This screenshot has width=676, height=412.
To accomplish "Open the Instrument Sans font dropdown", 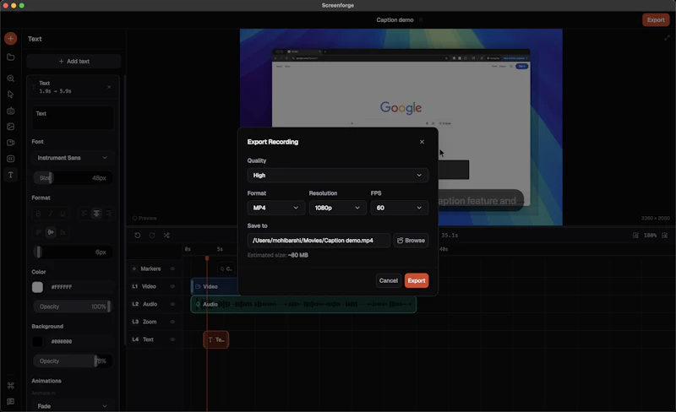I will pyautogui.click(x=73, y=158).
